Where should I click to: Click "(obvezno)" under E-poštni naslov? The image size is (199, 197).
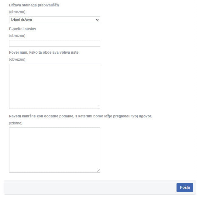pos(17,36)
